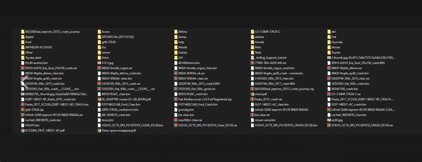Select file FJ5T14B321AB_Ford_Crash.bin
This screenshot has width=422, height=162.
[198, 105]
